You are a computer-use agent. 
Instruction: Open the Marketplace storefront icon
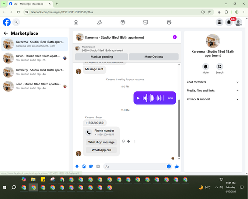click(146, 22)
